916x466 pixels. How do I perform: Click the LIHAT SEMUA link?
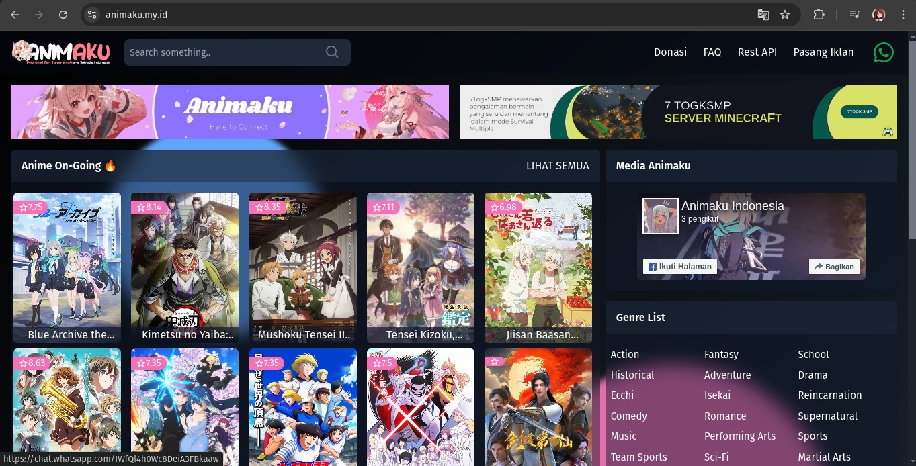click(558, 166)
